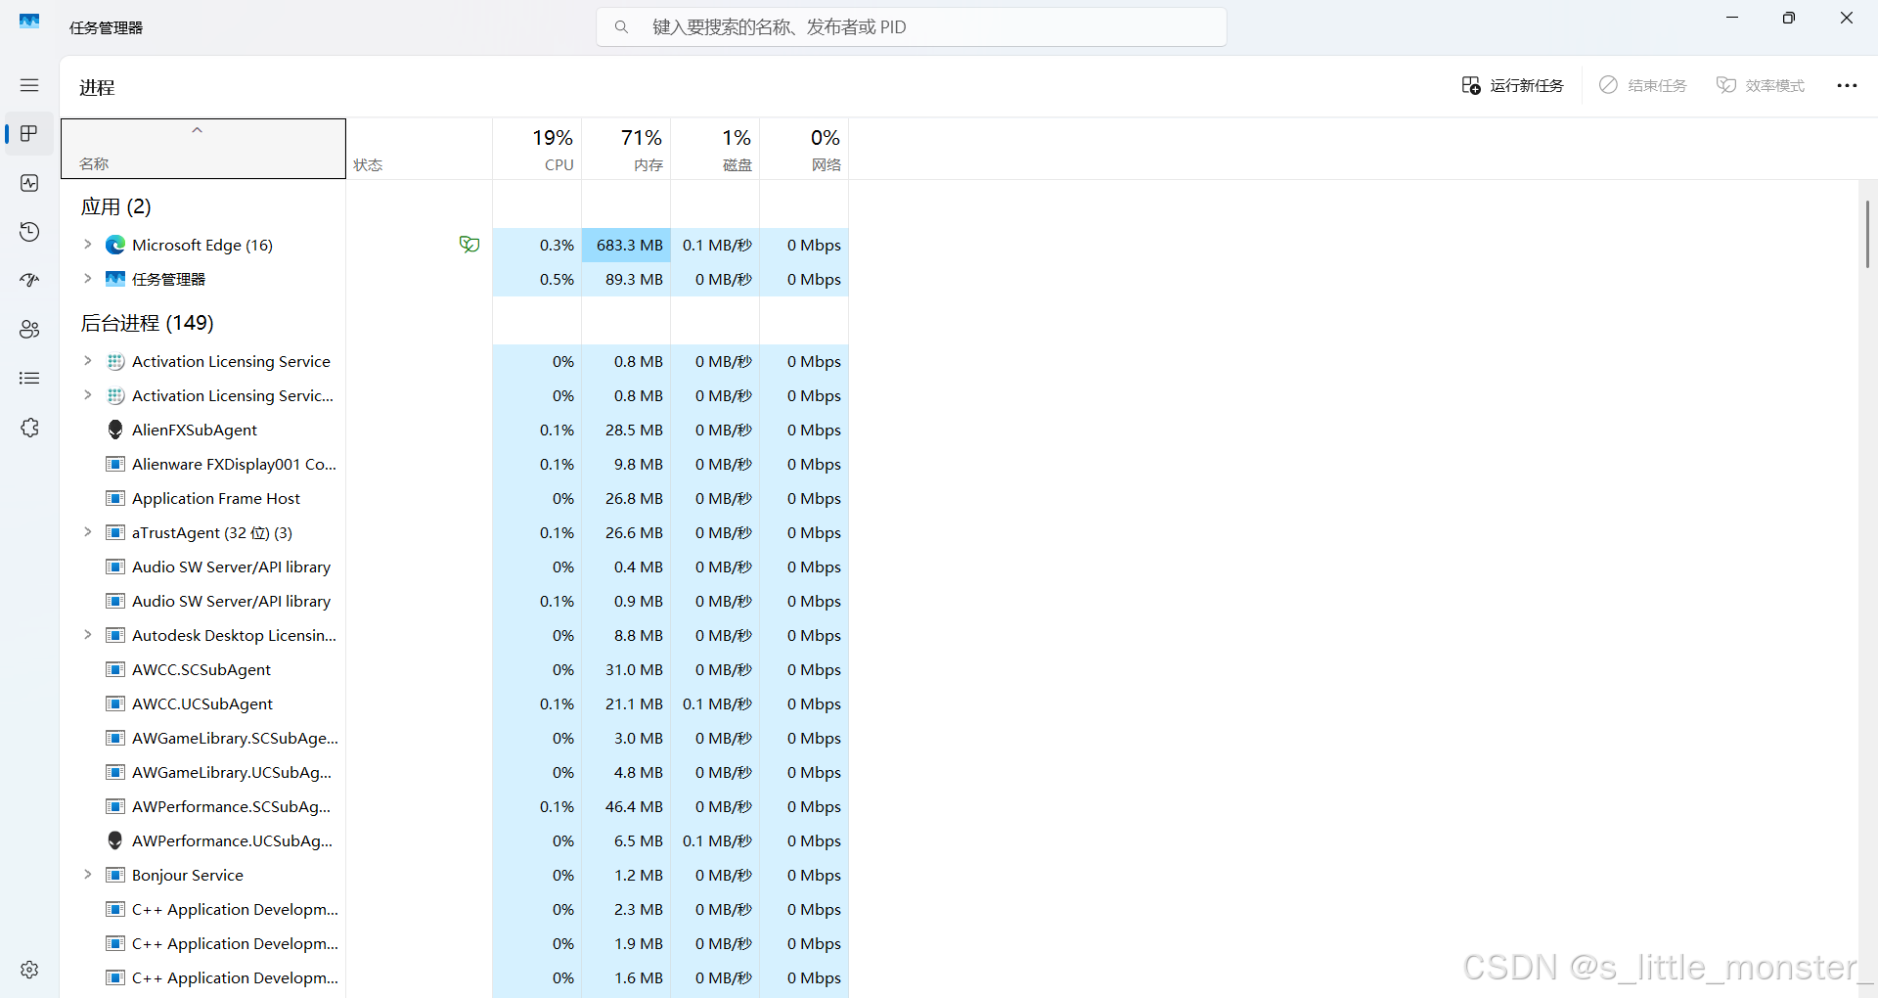Restore down the Task Manager window
1878x998 pixels.
click(1789, 18)
